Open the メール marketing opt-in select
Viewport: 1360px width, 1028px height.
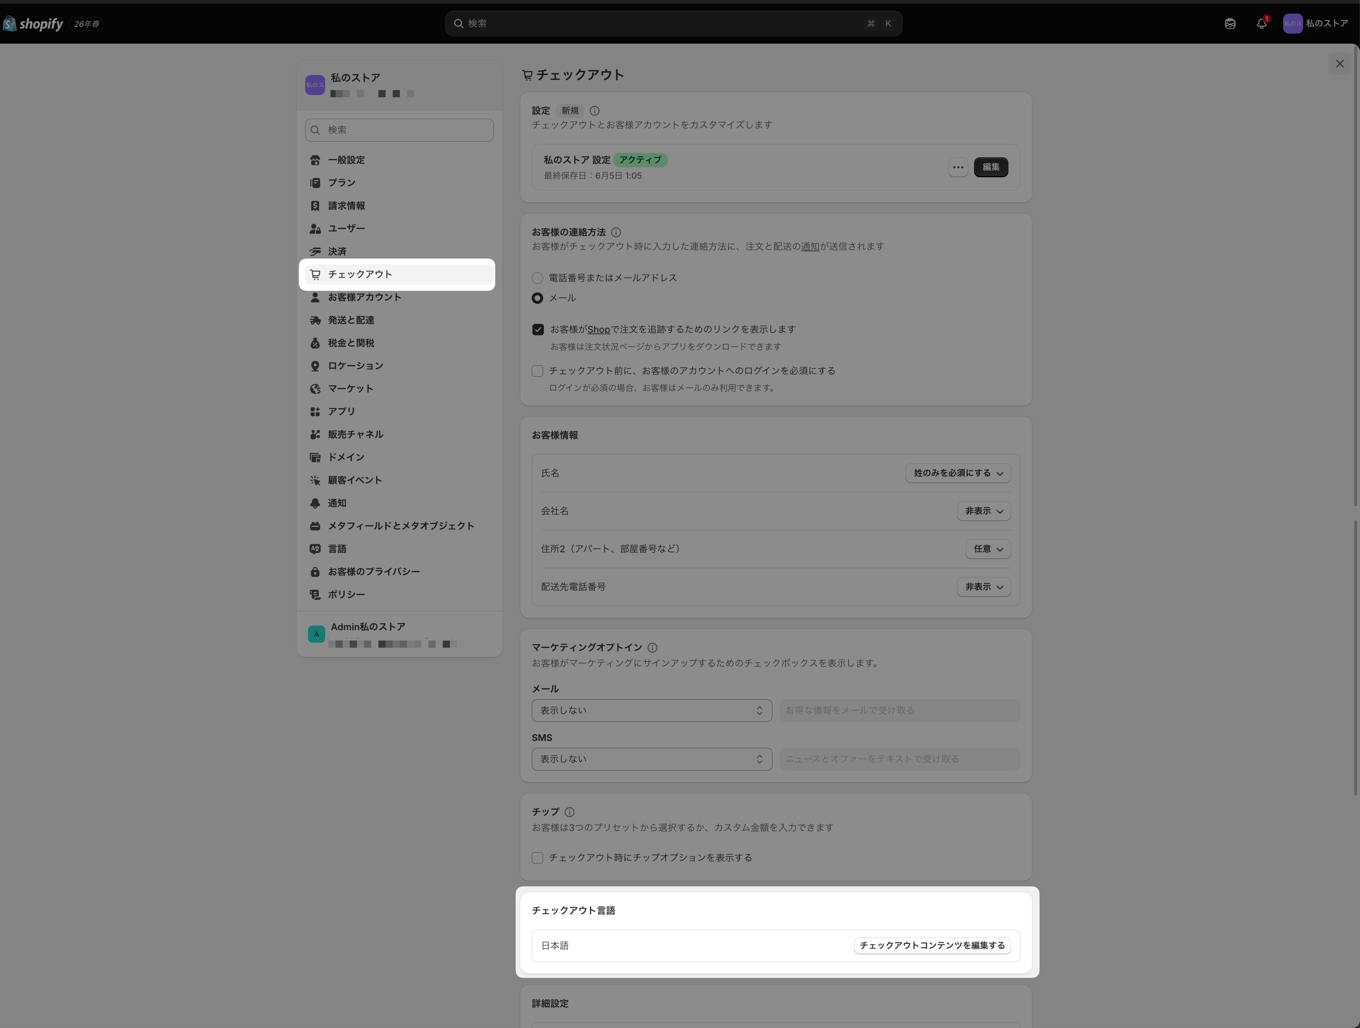(651, 710)
